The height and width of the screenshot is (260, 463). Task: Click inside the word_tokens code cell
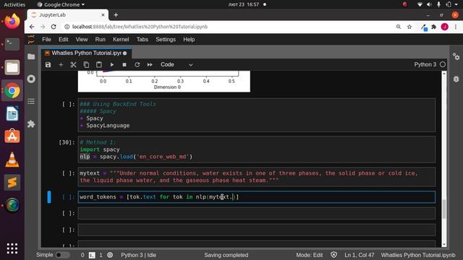point(257,197)
